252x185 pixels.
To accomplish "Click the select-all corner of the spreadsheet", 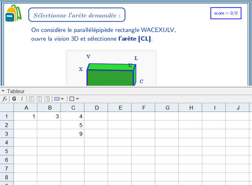I will tap(7, 107).
